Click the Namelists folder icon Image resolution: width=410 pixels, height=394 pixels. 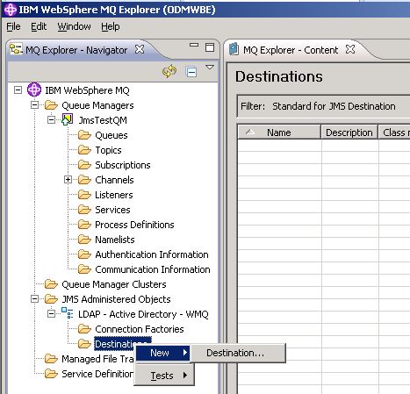(x=84, y=240)
